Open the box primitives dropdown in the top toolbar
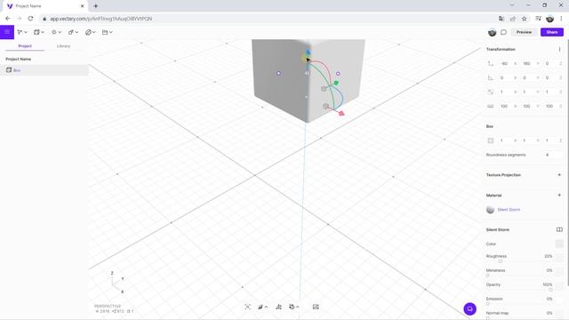569x320 pixels. pos(39,32)
